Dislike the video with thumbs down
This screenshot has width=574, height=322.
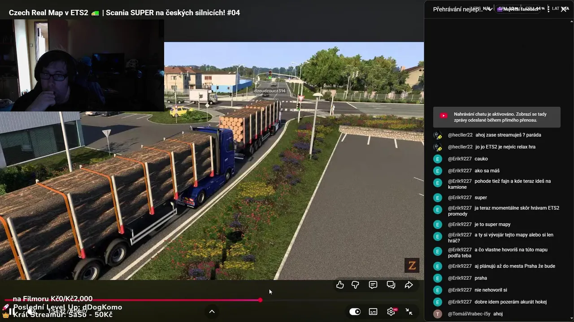coord(355,285)
